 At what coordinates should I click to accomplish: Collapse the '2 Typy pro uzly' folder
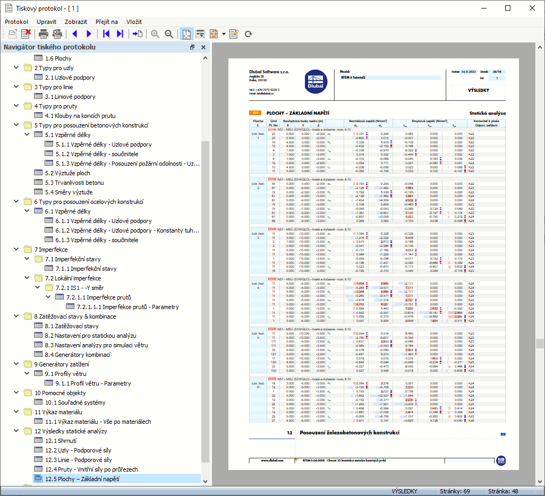click(x=16, y=67)
